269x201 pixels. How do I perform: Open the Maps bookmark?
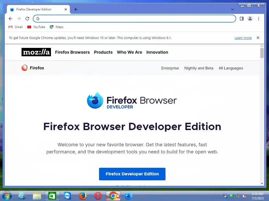point(56,27)
